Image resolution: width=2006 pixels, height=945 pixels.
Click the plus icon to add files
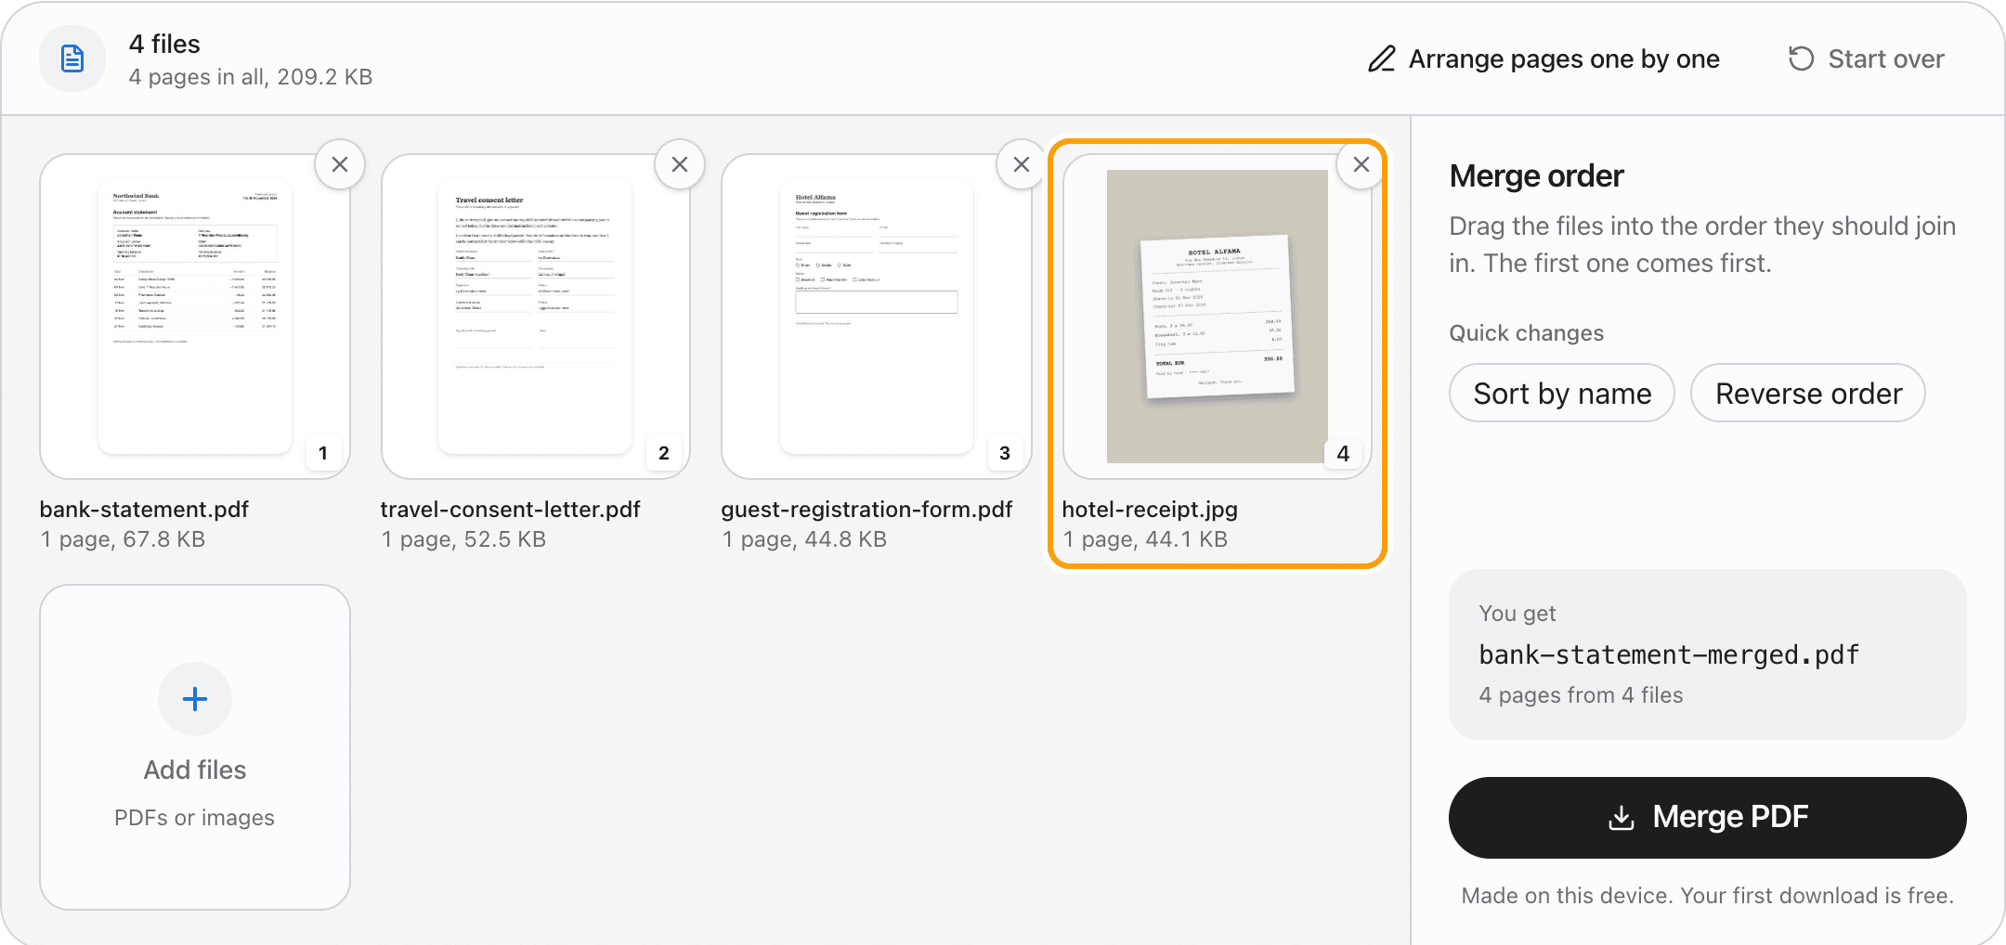pos(195,699)
